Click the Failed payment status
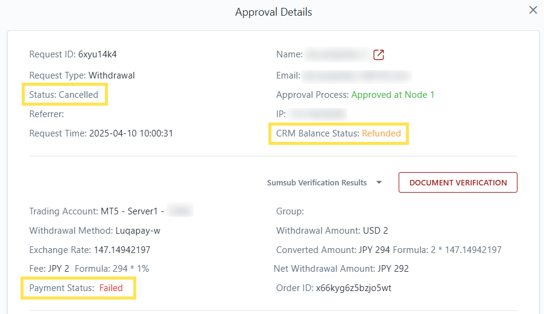 [x=111, y=288]
